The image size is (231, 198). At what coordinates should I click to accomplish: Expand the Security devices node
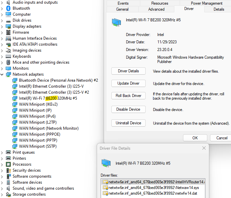pos(2,170)
